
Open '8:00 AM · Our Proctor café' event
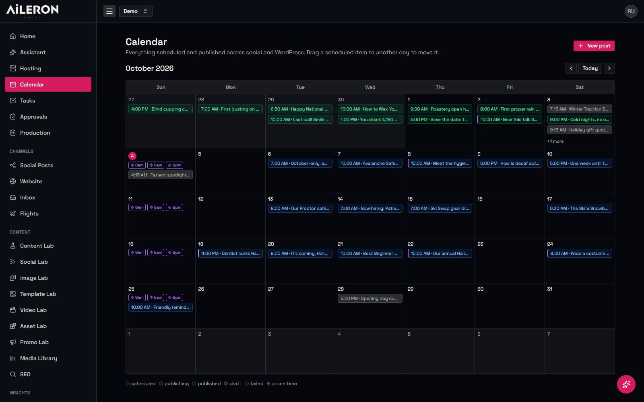[x=300, y=208]
